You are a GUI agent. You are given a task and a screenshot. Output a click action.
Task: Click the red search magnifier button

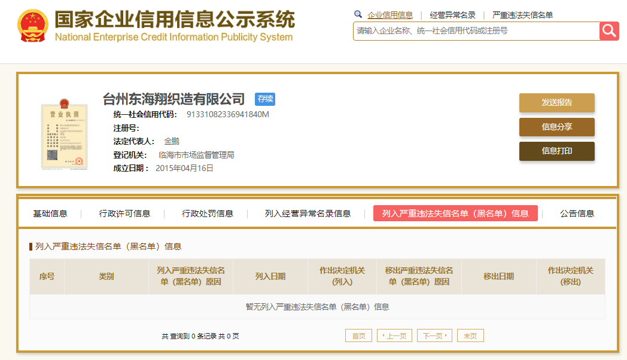point(609,30)
